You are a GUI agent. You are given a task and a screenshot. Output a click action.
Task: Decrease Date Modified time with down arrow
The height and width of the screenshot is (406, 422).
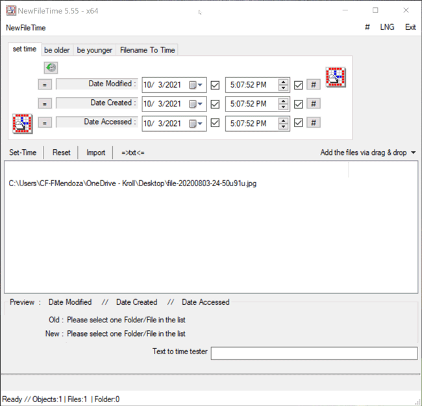pyautogui.click(x=283, y=88)
